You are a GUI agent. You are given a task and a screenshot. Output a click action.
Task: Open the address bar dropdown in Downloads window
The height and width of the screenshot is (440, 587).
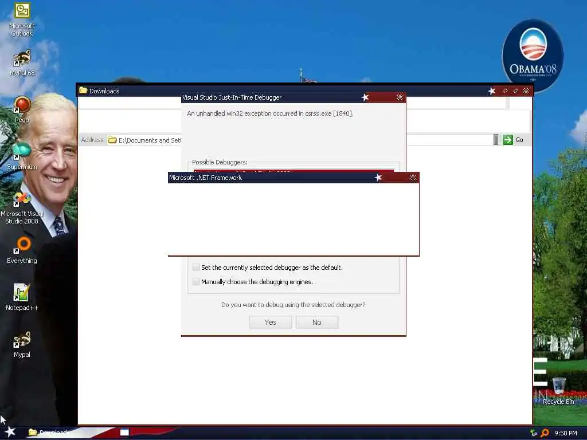coord(496,140)
